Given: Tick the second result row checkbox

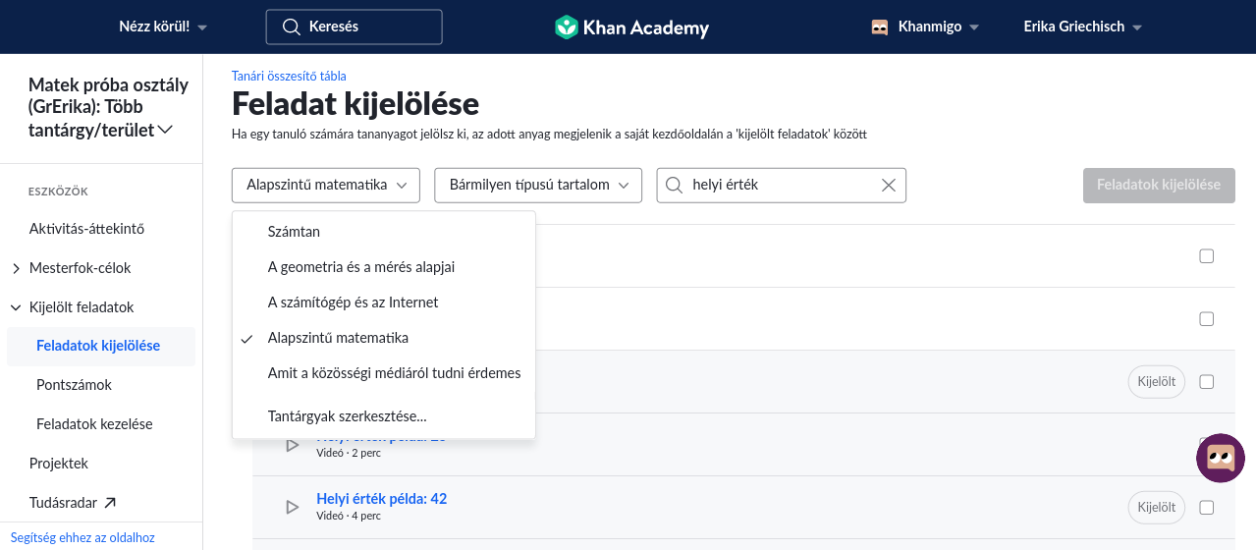Looking at the screenshot, I should coord(1207,319).
